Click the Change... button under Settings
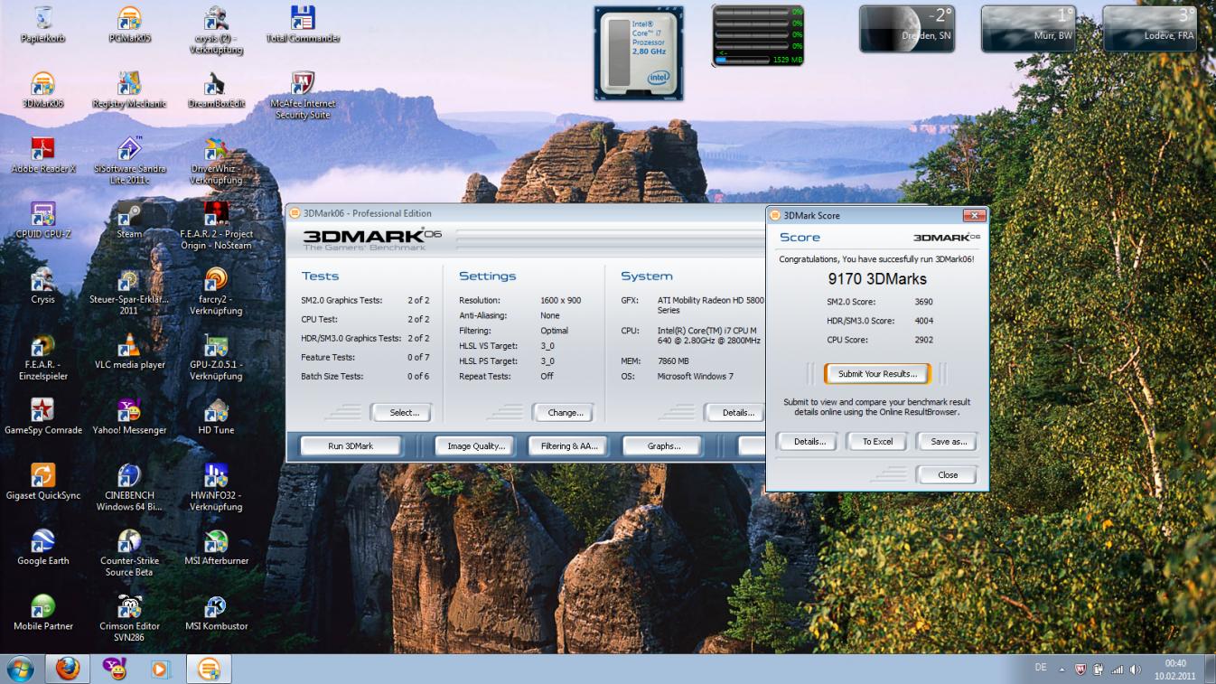Viewport: 1216px width, 684px height. click(565, 413)
